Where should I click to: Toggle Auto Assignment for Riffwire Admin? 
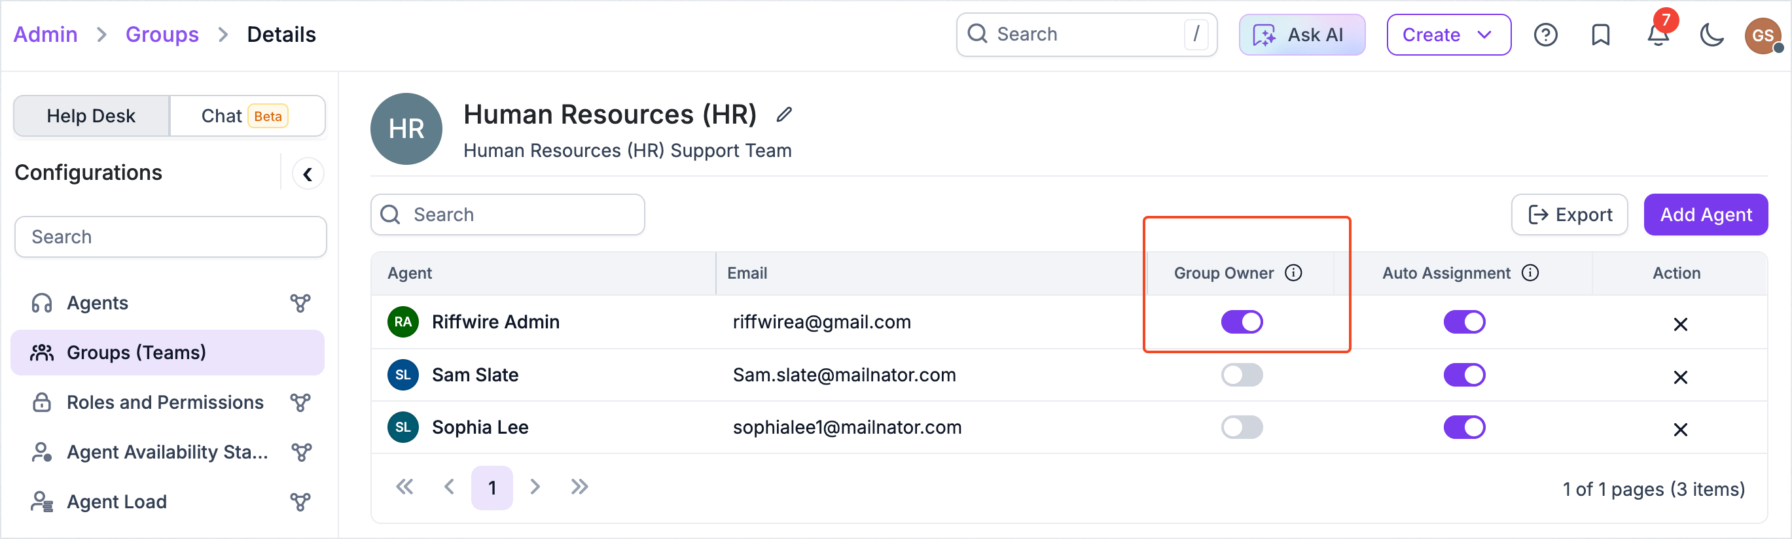tap(1464, 322)
